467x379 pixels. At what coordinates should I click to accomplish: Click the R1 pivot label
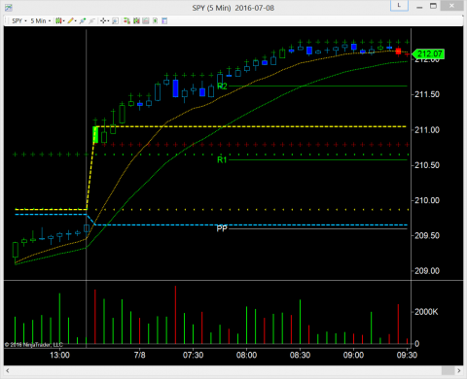pos(222,159)
